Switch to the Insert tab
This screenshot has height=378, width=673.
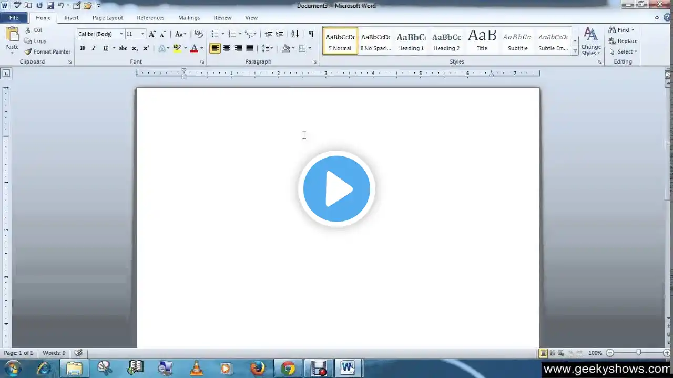[72, 18]
